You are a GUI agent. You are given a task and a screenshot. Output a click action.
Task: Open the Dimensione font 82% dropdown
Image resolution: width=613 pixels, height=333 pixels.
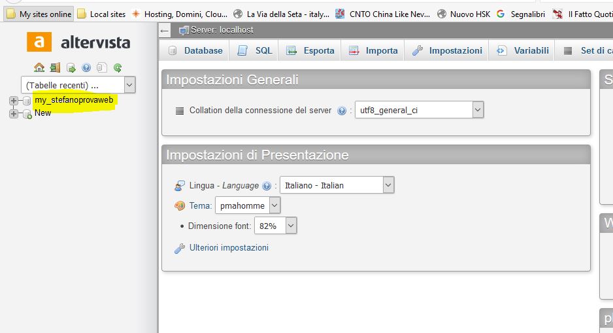click(276, 226)
